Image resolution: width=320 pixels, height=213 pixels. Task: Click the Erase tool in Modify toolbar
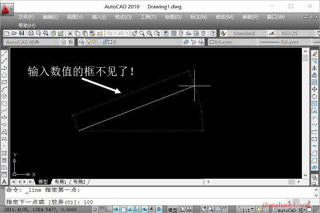pos(315,54)
